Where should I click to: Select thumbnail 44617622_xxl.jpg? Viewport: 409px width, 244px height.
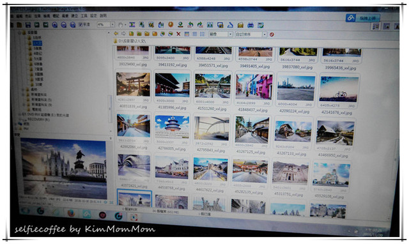click(210, 169)
